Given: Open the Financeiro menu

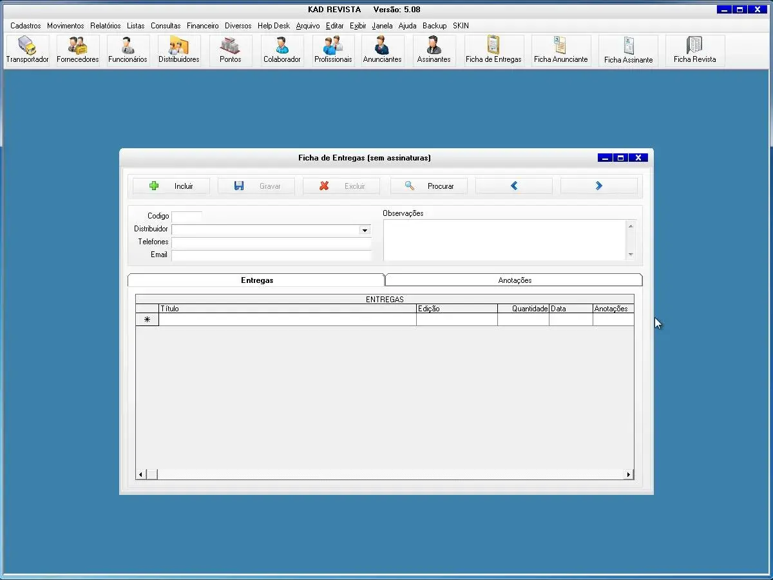Looking at the screenshot, I should click(202, 26).
